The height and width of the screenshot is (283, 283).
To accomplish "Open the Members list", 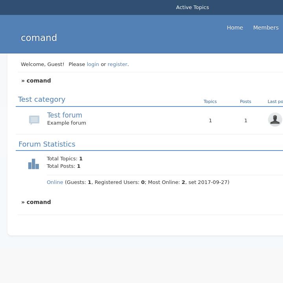I will point(266,28).
